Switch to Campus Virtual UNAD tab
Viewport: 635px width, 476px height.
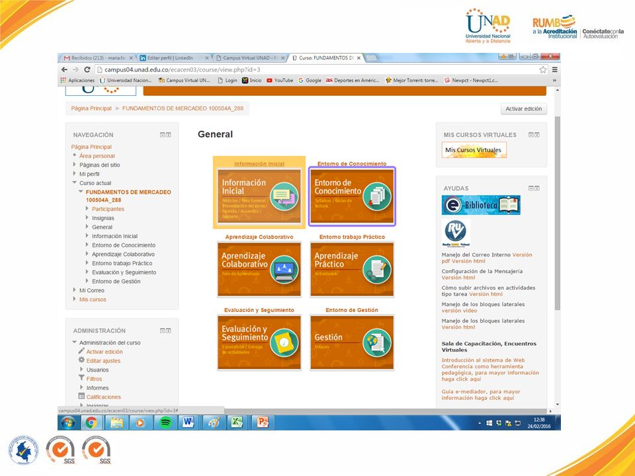(250, 58)
